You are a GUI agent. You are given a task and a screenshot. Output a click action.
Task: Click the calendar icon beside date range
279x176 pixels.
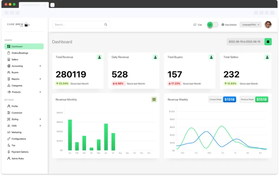(x=268, y=42)
